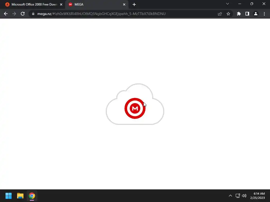Open network status tray icon

238,196
